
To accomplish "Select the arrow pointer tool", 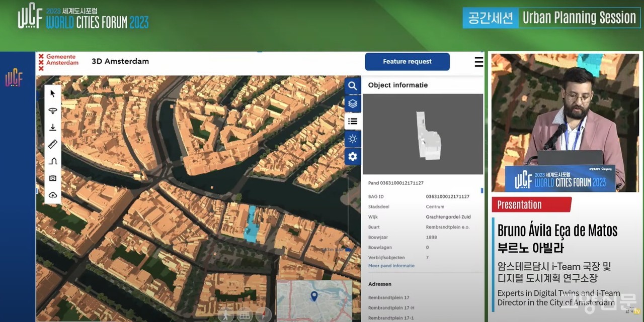I will coord(53,94).
